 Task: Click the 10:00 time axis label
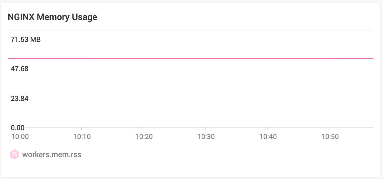click(x=20, y=137)
